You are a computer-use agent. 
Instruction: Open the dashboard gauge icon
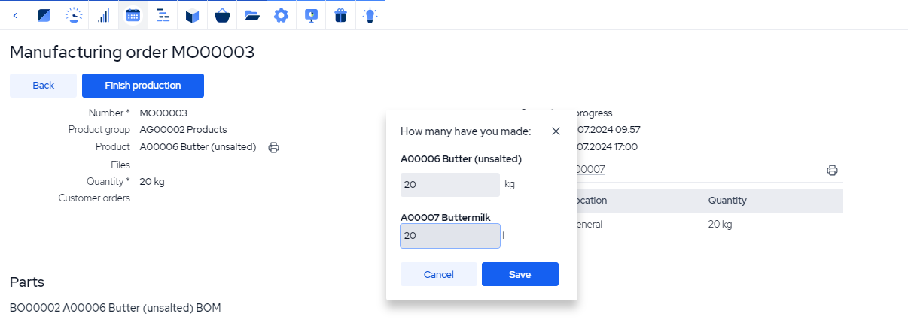pos(74,15)
